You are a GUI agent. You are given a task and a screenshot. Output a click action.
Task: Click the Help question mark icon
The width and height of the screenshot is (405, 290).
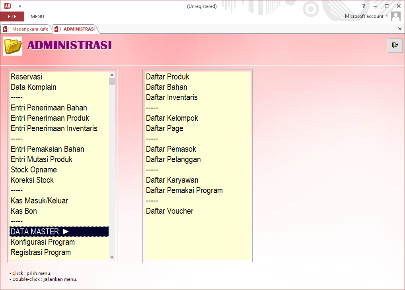point(364,6)
